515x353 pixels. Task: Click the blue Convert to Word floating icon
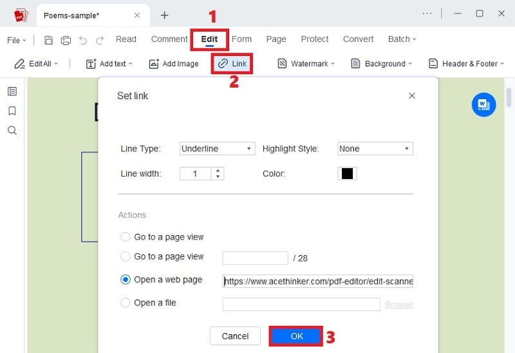(x=483, y=105)
